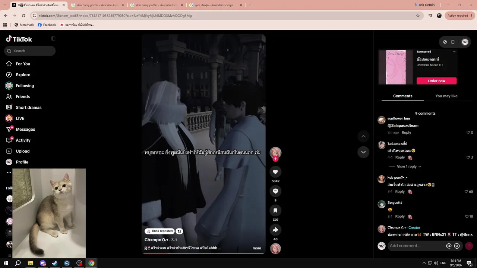
Task: Open the MetaMask bookmark
Action: 24,25
